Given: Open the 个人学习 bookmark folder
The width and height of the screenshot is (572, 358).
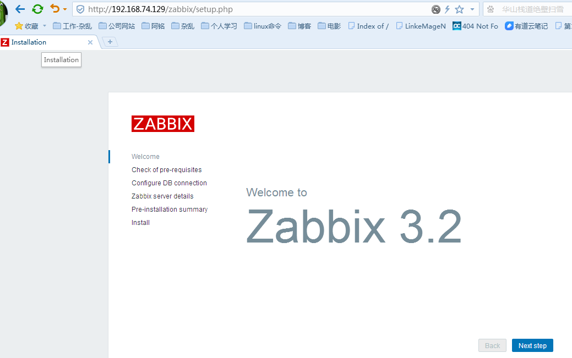Looking at the screenshot, I should (219, 26).
